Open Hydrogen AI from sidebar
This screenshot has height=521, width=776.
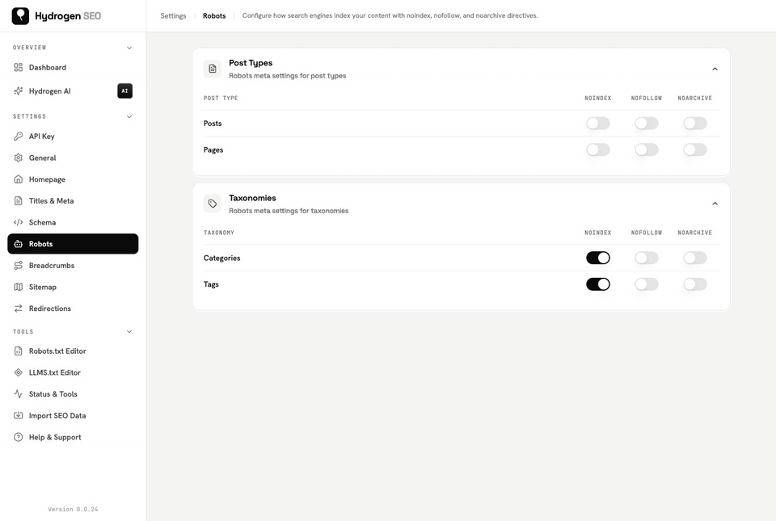tap(73, 91)
